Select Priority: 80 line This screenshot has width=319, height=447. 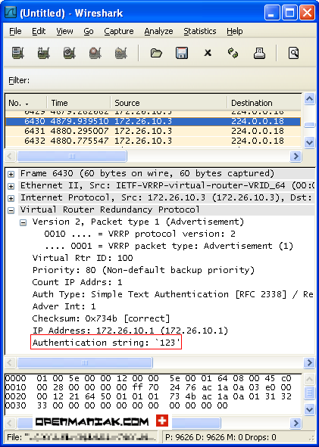tap(143, 270)
